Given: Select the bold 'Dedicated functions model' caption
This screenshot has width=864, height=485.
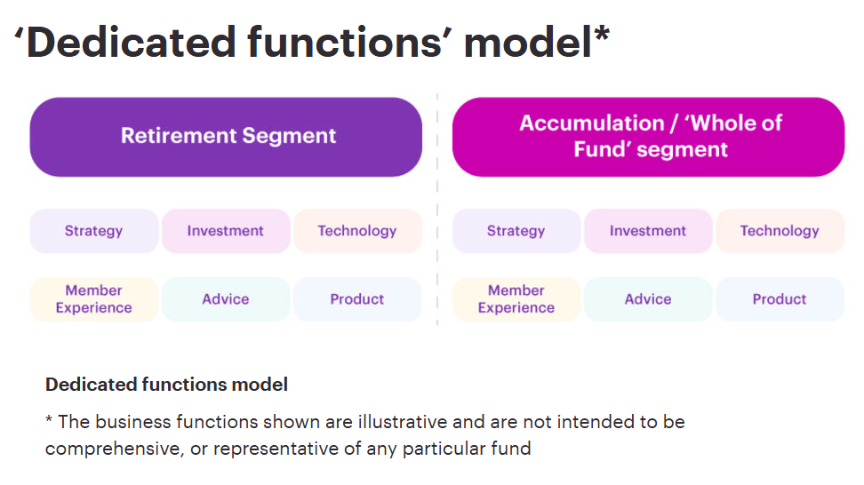Looking at the screenshot, I should [166, 385].
